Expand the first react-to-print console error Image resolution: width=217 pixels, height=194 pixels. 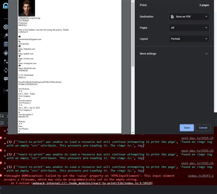(x=5, y=144)
